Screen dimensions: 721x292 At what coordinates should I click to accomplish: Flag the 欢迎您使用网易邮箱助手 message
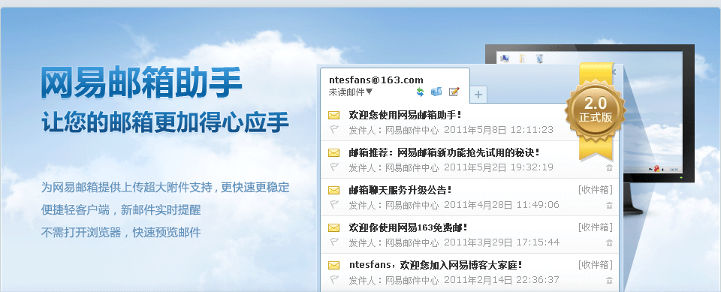click(x=333, y=130)
